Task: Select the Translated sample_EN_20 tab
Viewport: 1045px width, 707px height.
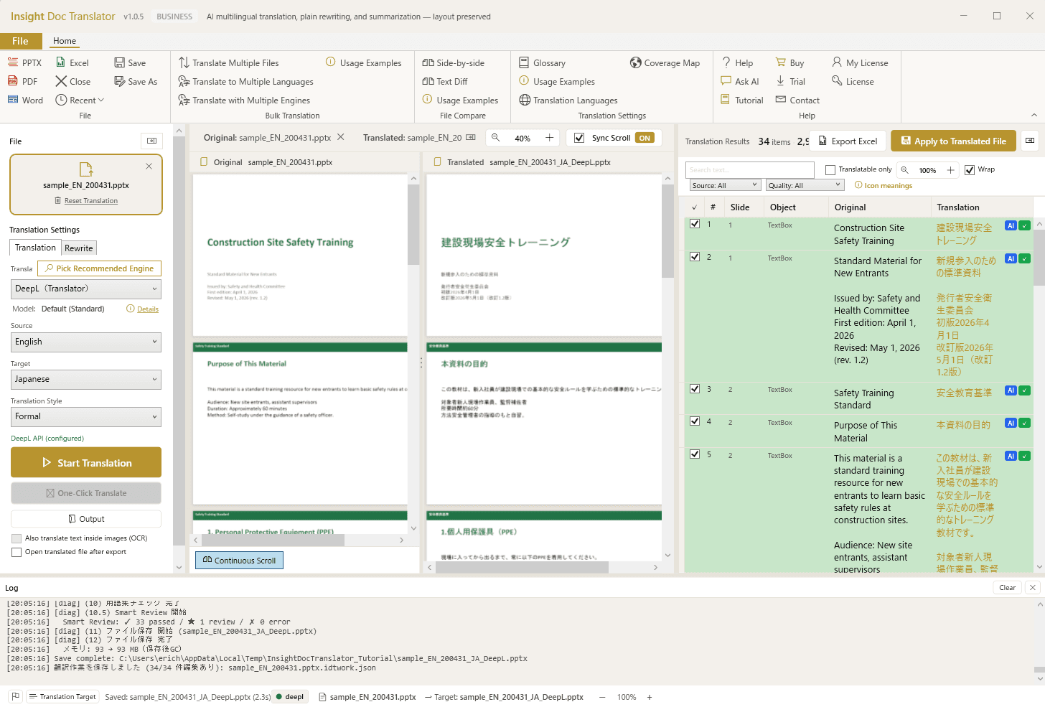Action: pos(412,138)
